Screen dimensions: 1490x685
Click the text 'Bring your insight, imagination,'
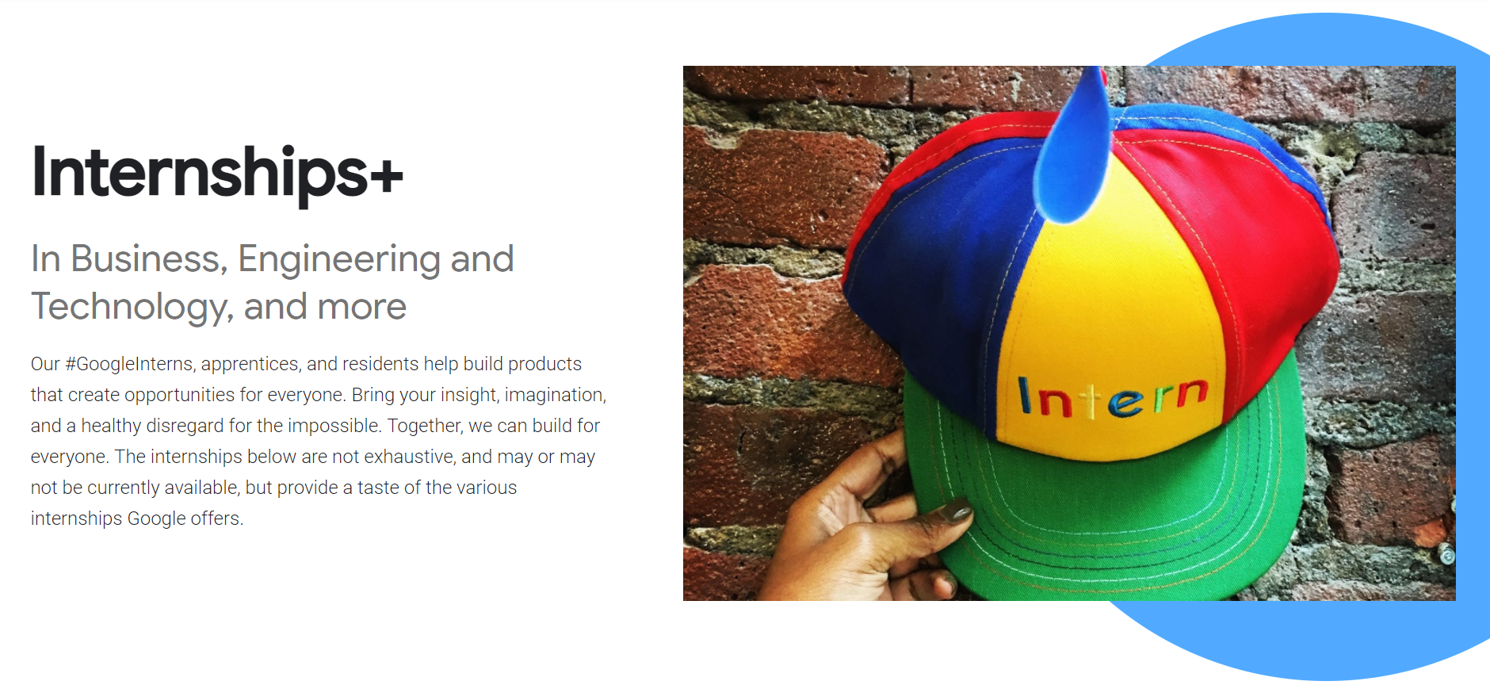tap(479, 395)
